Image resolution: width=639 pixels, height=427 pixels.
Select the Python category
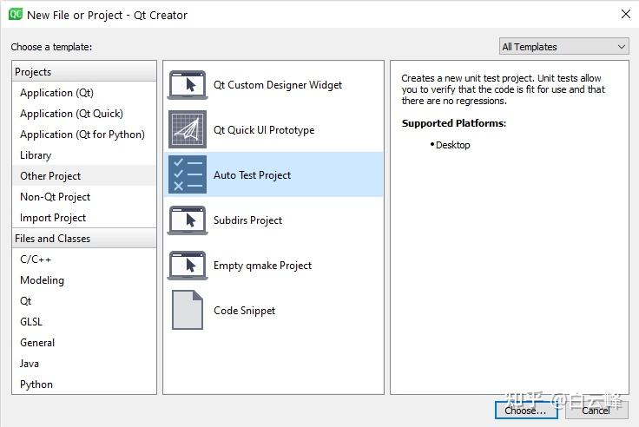point(84,384)
